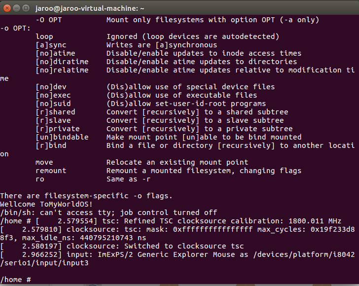Click the '[no]atime' option text
359x286 pixels.
(x=55, y=53)
